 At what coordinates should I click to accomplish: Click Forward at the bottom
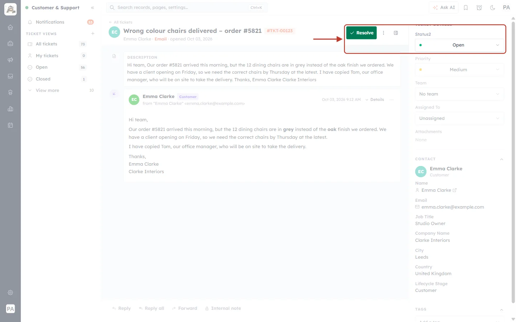tap(185, 308)
